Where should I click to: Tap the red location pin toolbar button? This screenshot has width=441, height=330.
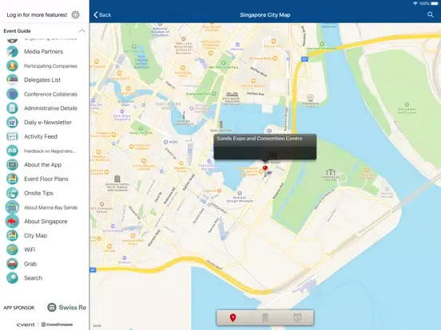[232, 318]
